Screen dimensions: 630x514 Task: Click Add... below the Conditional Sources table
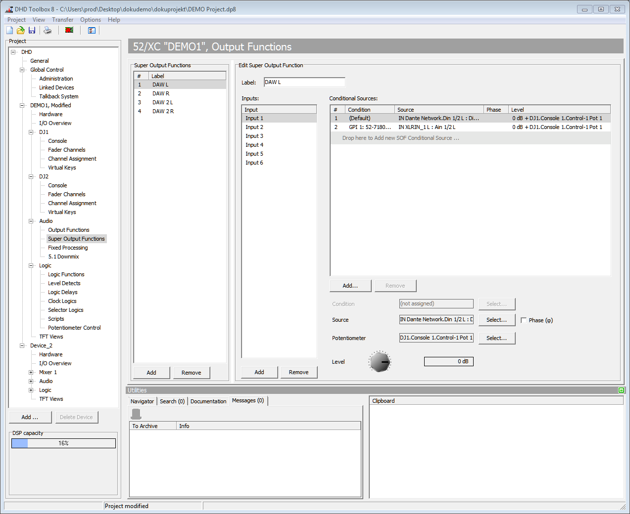pos(350,286)
